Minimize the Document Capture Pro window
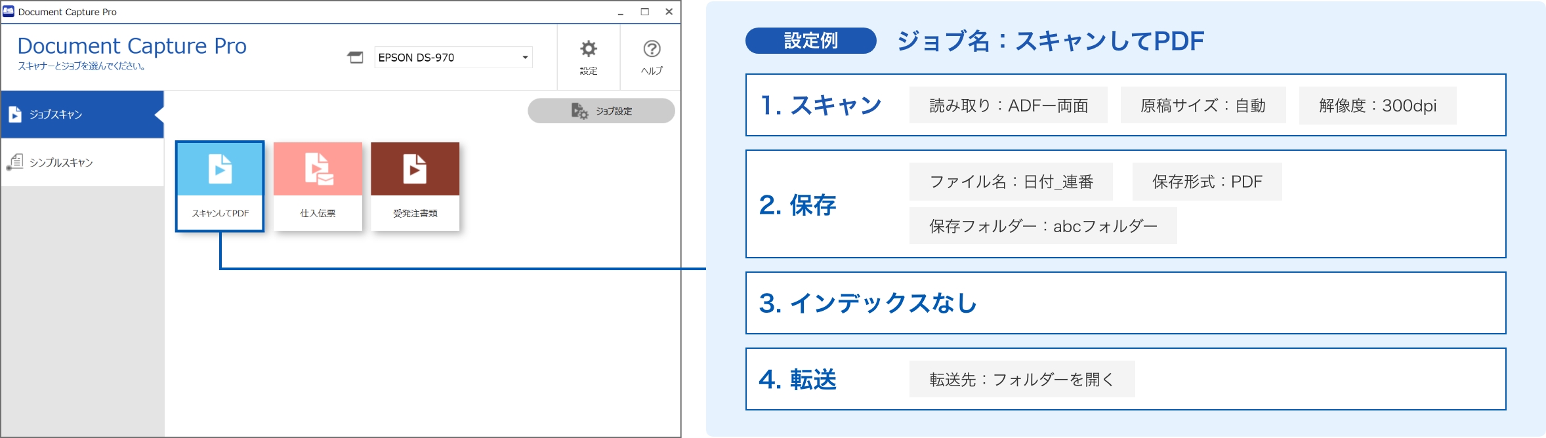Image resolution: width=1546 pixels, height=438 pixels. tap(621, 11)
